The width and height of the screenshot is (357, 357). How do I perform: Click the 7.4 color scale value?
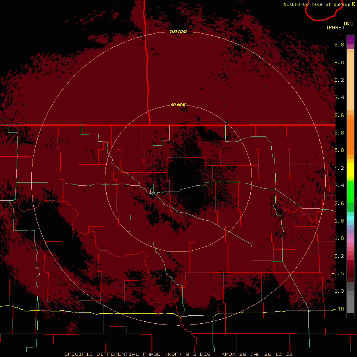(339, 98)
